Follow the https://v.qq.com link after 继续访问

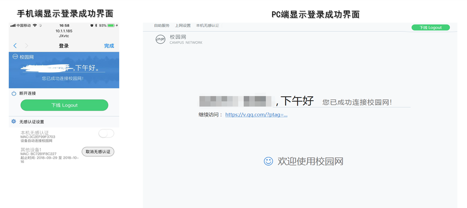tap(256, 114)
